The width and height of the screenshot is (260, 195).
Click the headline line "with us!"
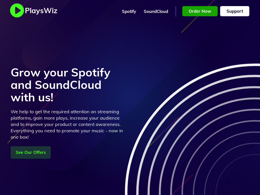click(x=32, y=97)
